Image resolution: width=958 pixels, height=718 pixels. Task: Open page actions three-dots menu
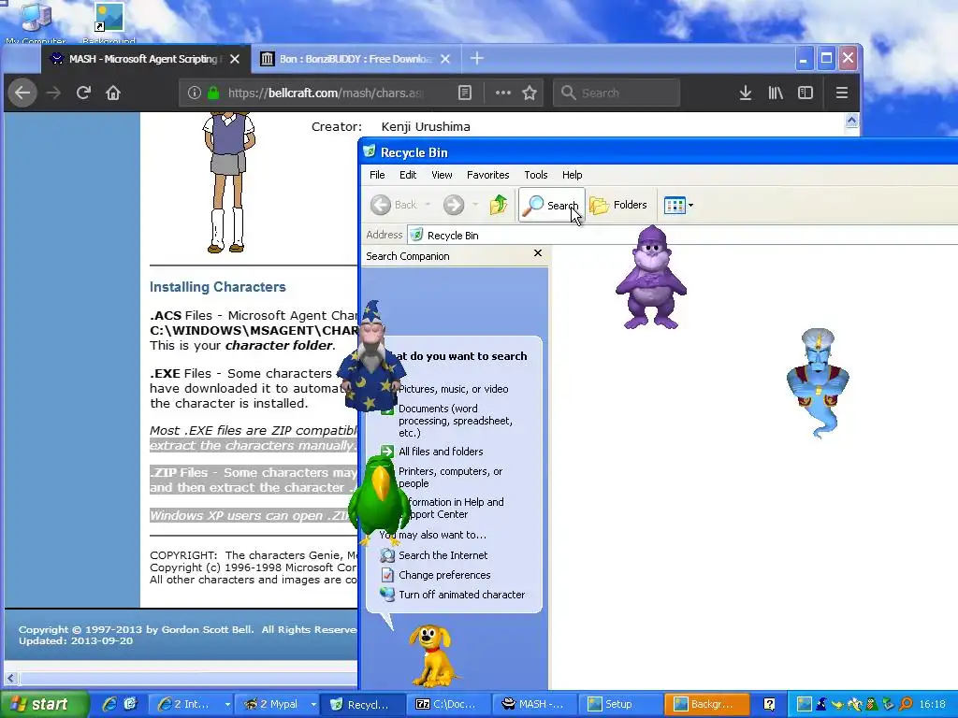coord(502,93)
